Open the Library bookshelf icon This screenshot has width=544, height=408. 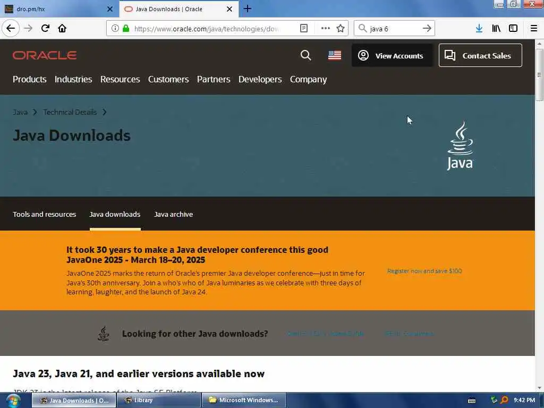pos(496,29)
